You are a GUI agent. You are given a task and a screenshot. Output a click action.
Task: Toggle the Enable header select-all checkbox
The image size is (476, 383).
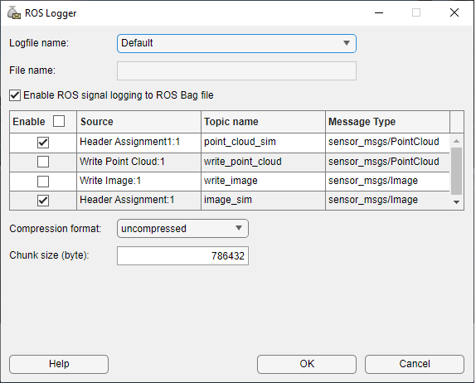tap(59, 121)
